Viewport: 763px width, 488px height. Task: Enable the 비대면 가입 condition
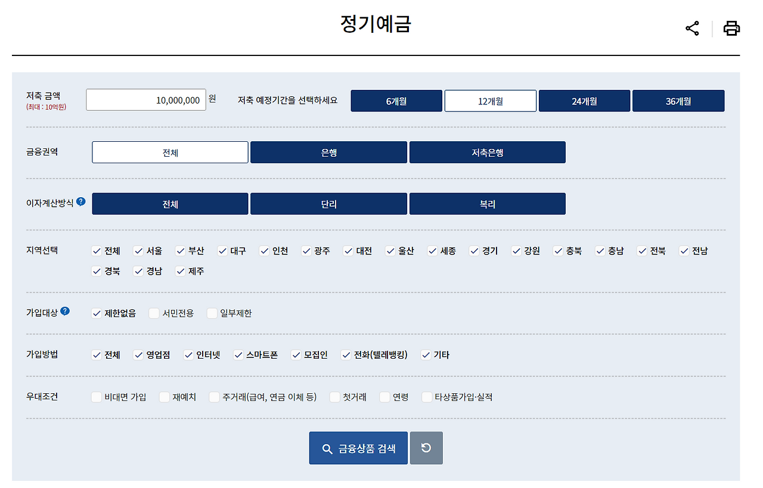pos(95,396)
